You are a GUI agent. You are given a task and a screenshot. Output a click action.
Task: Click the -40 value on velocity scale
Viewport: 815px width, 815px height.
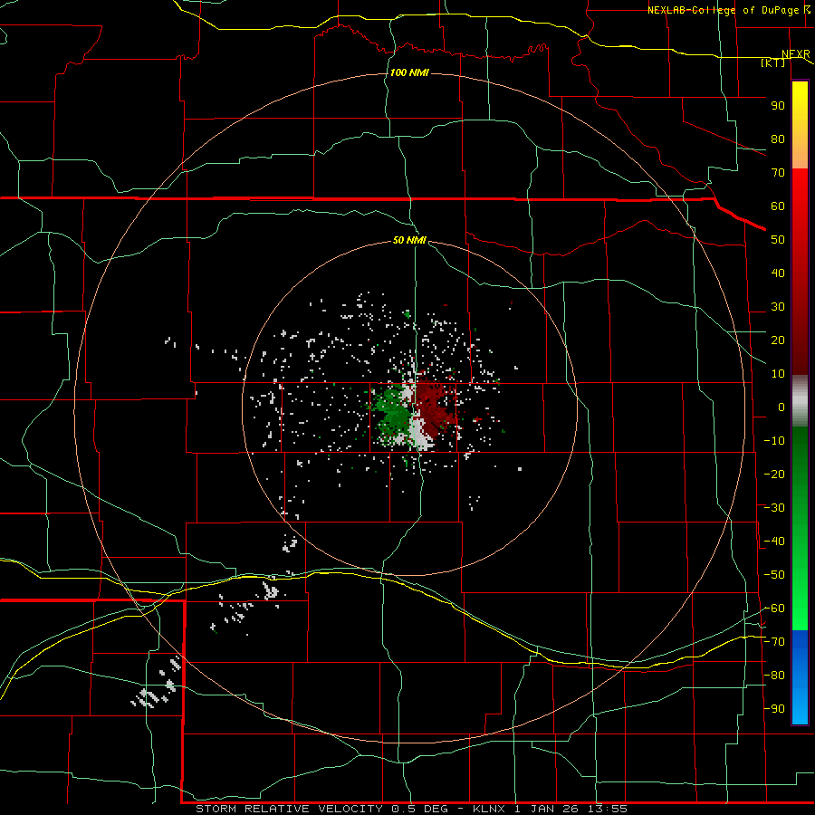(x=774, y=542)
